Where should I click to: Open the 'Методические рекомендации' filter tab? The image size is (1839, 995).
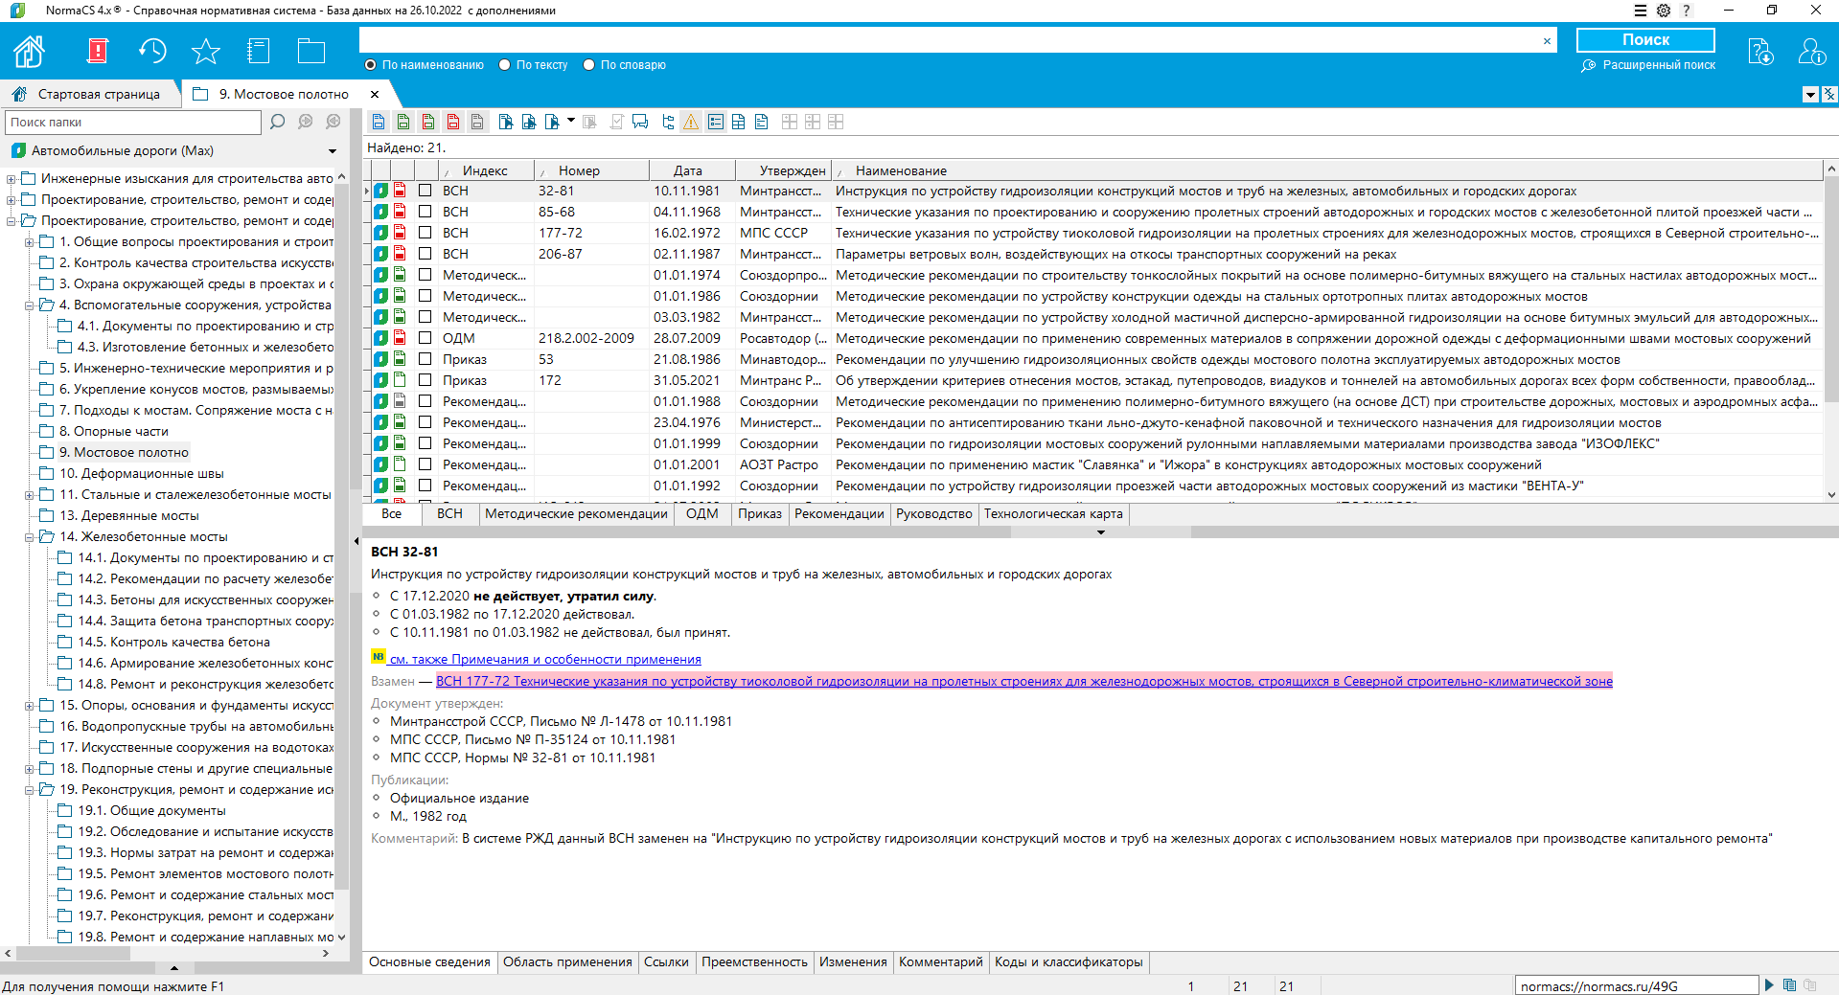pos(576,514)
